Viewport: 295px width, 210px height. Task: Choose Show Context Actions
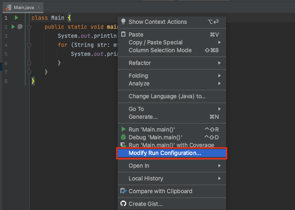click(172, 22)
